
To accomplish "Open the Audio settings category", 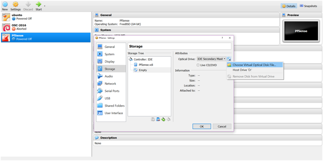I will [108, 76].
